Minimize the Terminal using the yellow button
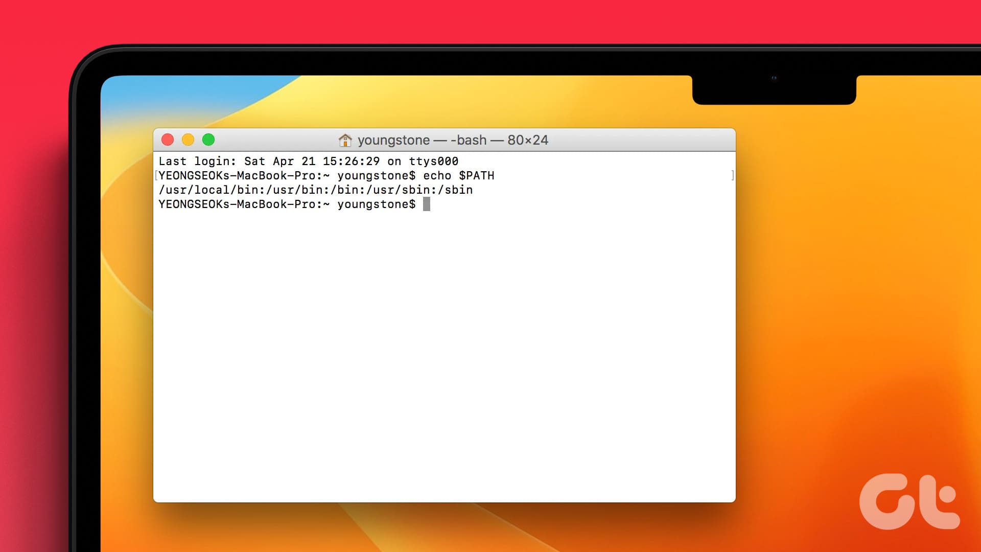 click(188, 140)
